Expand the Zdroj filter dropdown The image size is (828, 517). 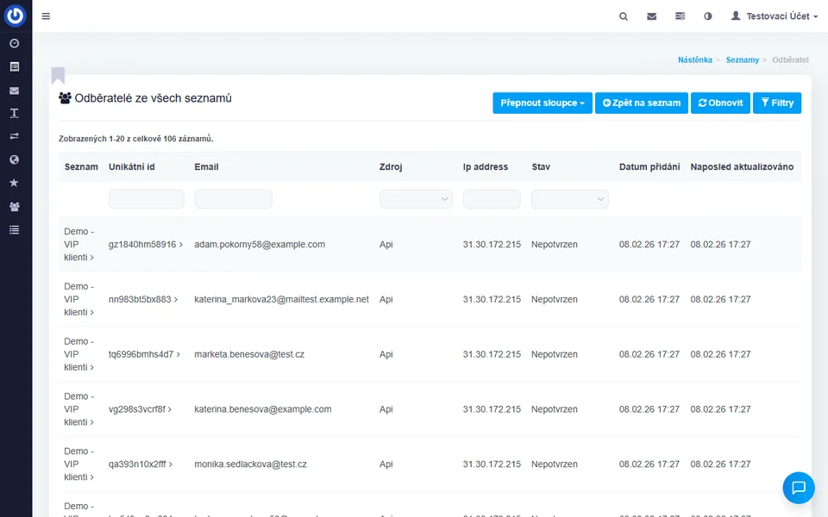pyautogui.click(x=416, y=199)
